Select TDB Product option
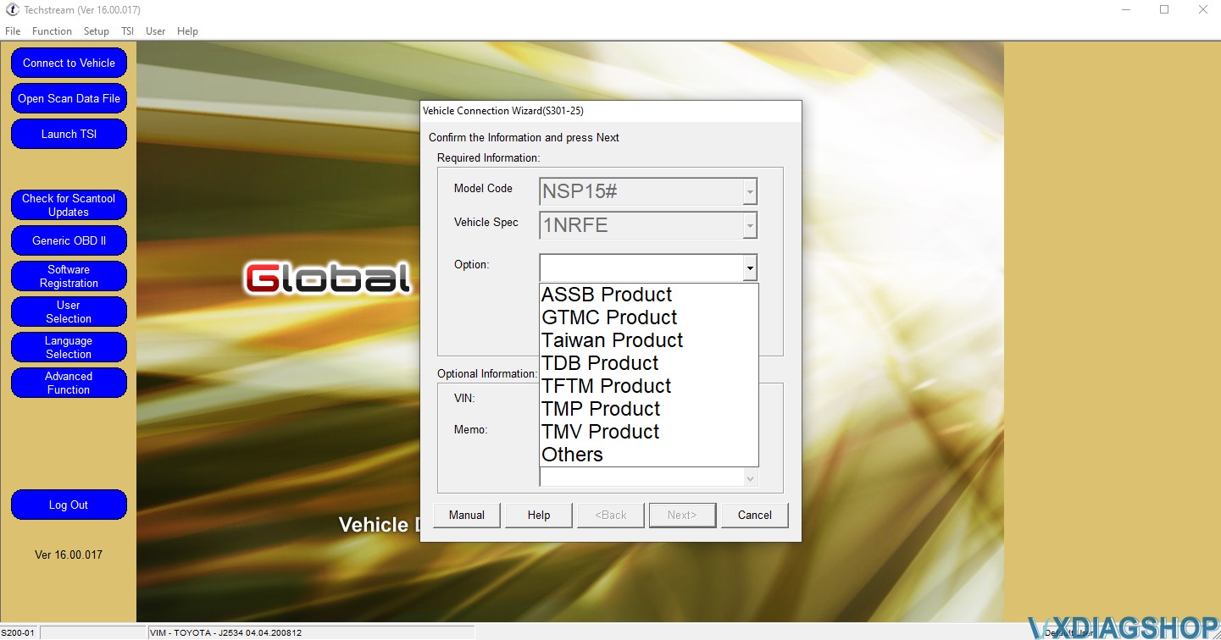The width and height of the screenshot is (1221, 640). (x=648, y=363)
